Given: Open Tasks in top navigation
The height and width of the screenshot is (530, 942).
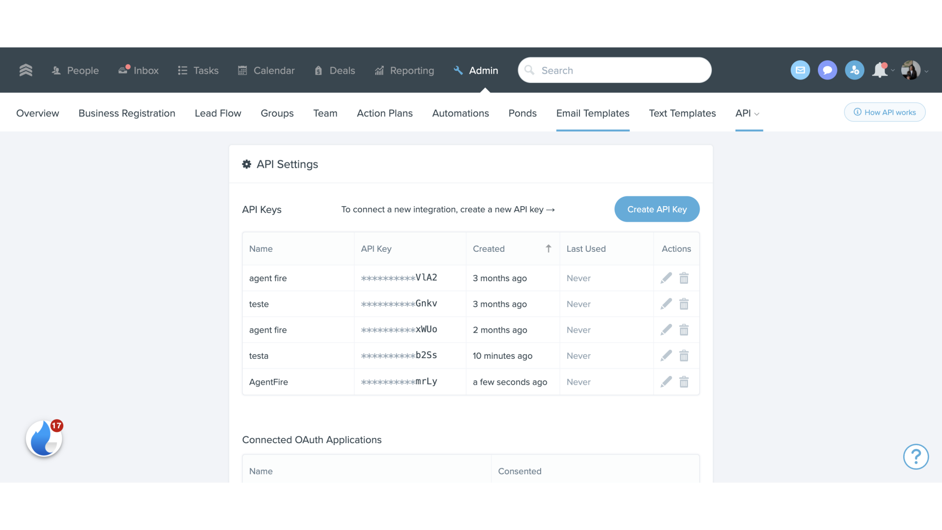Looking at the screenshot, I should pos(198,70).
